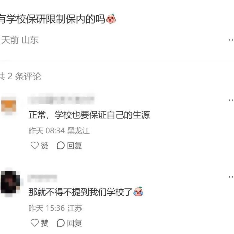234x234 pixels.
Task: Open the more options dots on the main post
Action: point(231,40)
